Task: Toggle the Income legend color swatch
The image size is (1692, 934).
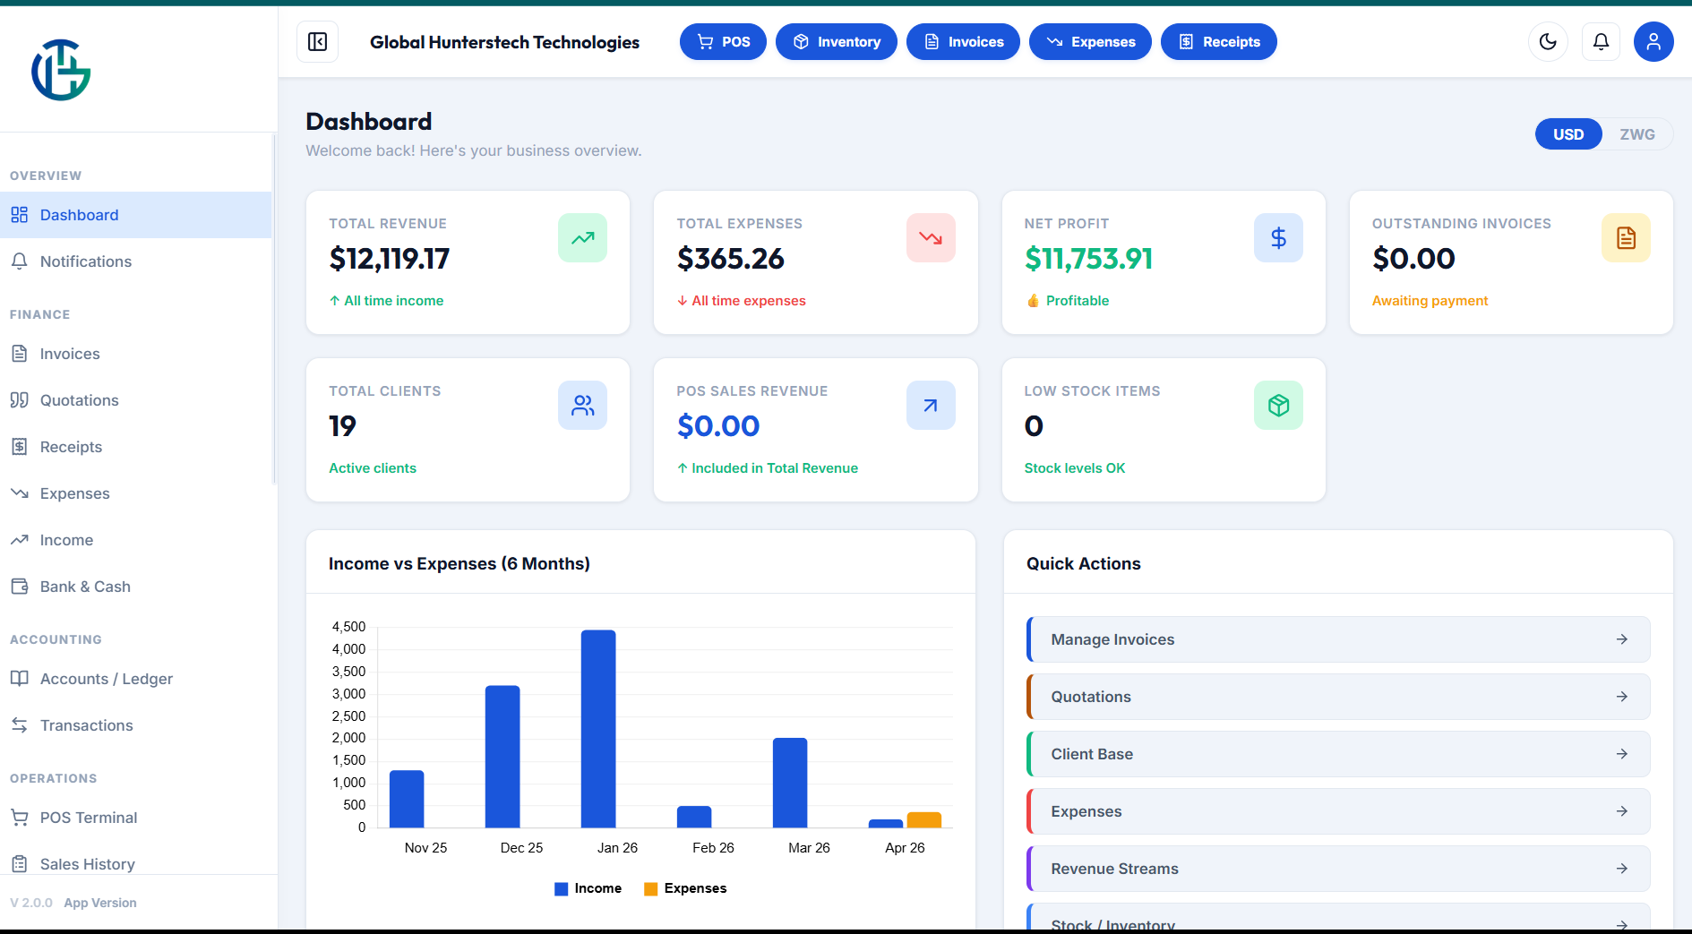Action: point(562,889)
